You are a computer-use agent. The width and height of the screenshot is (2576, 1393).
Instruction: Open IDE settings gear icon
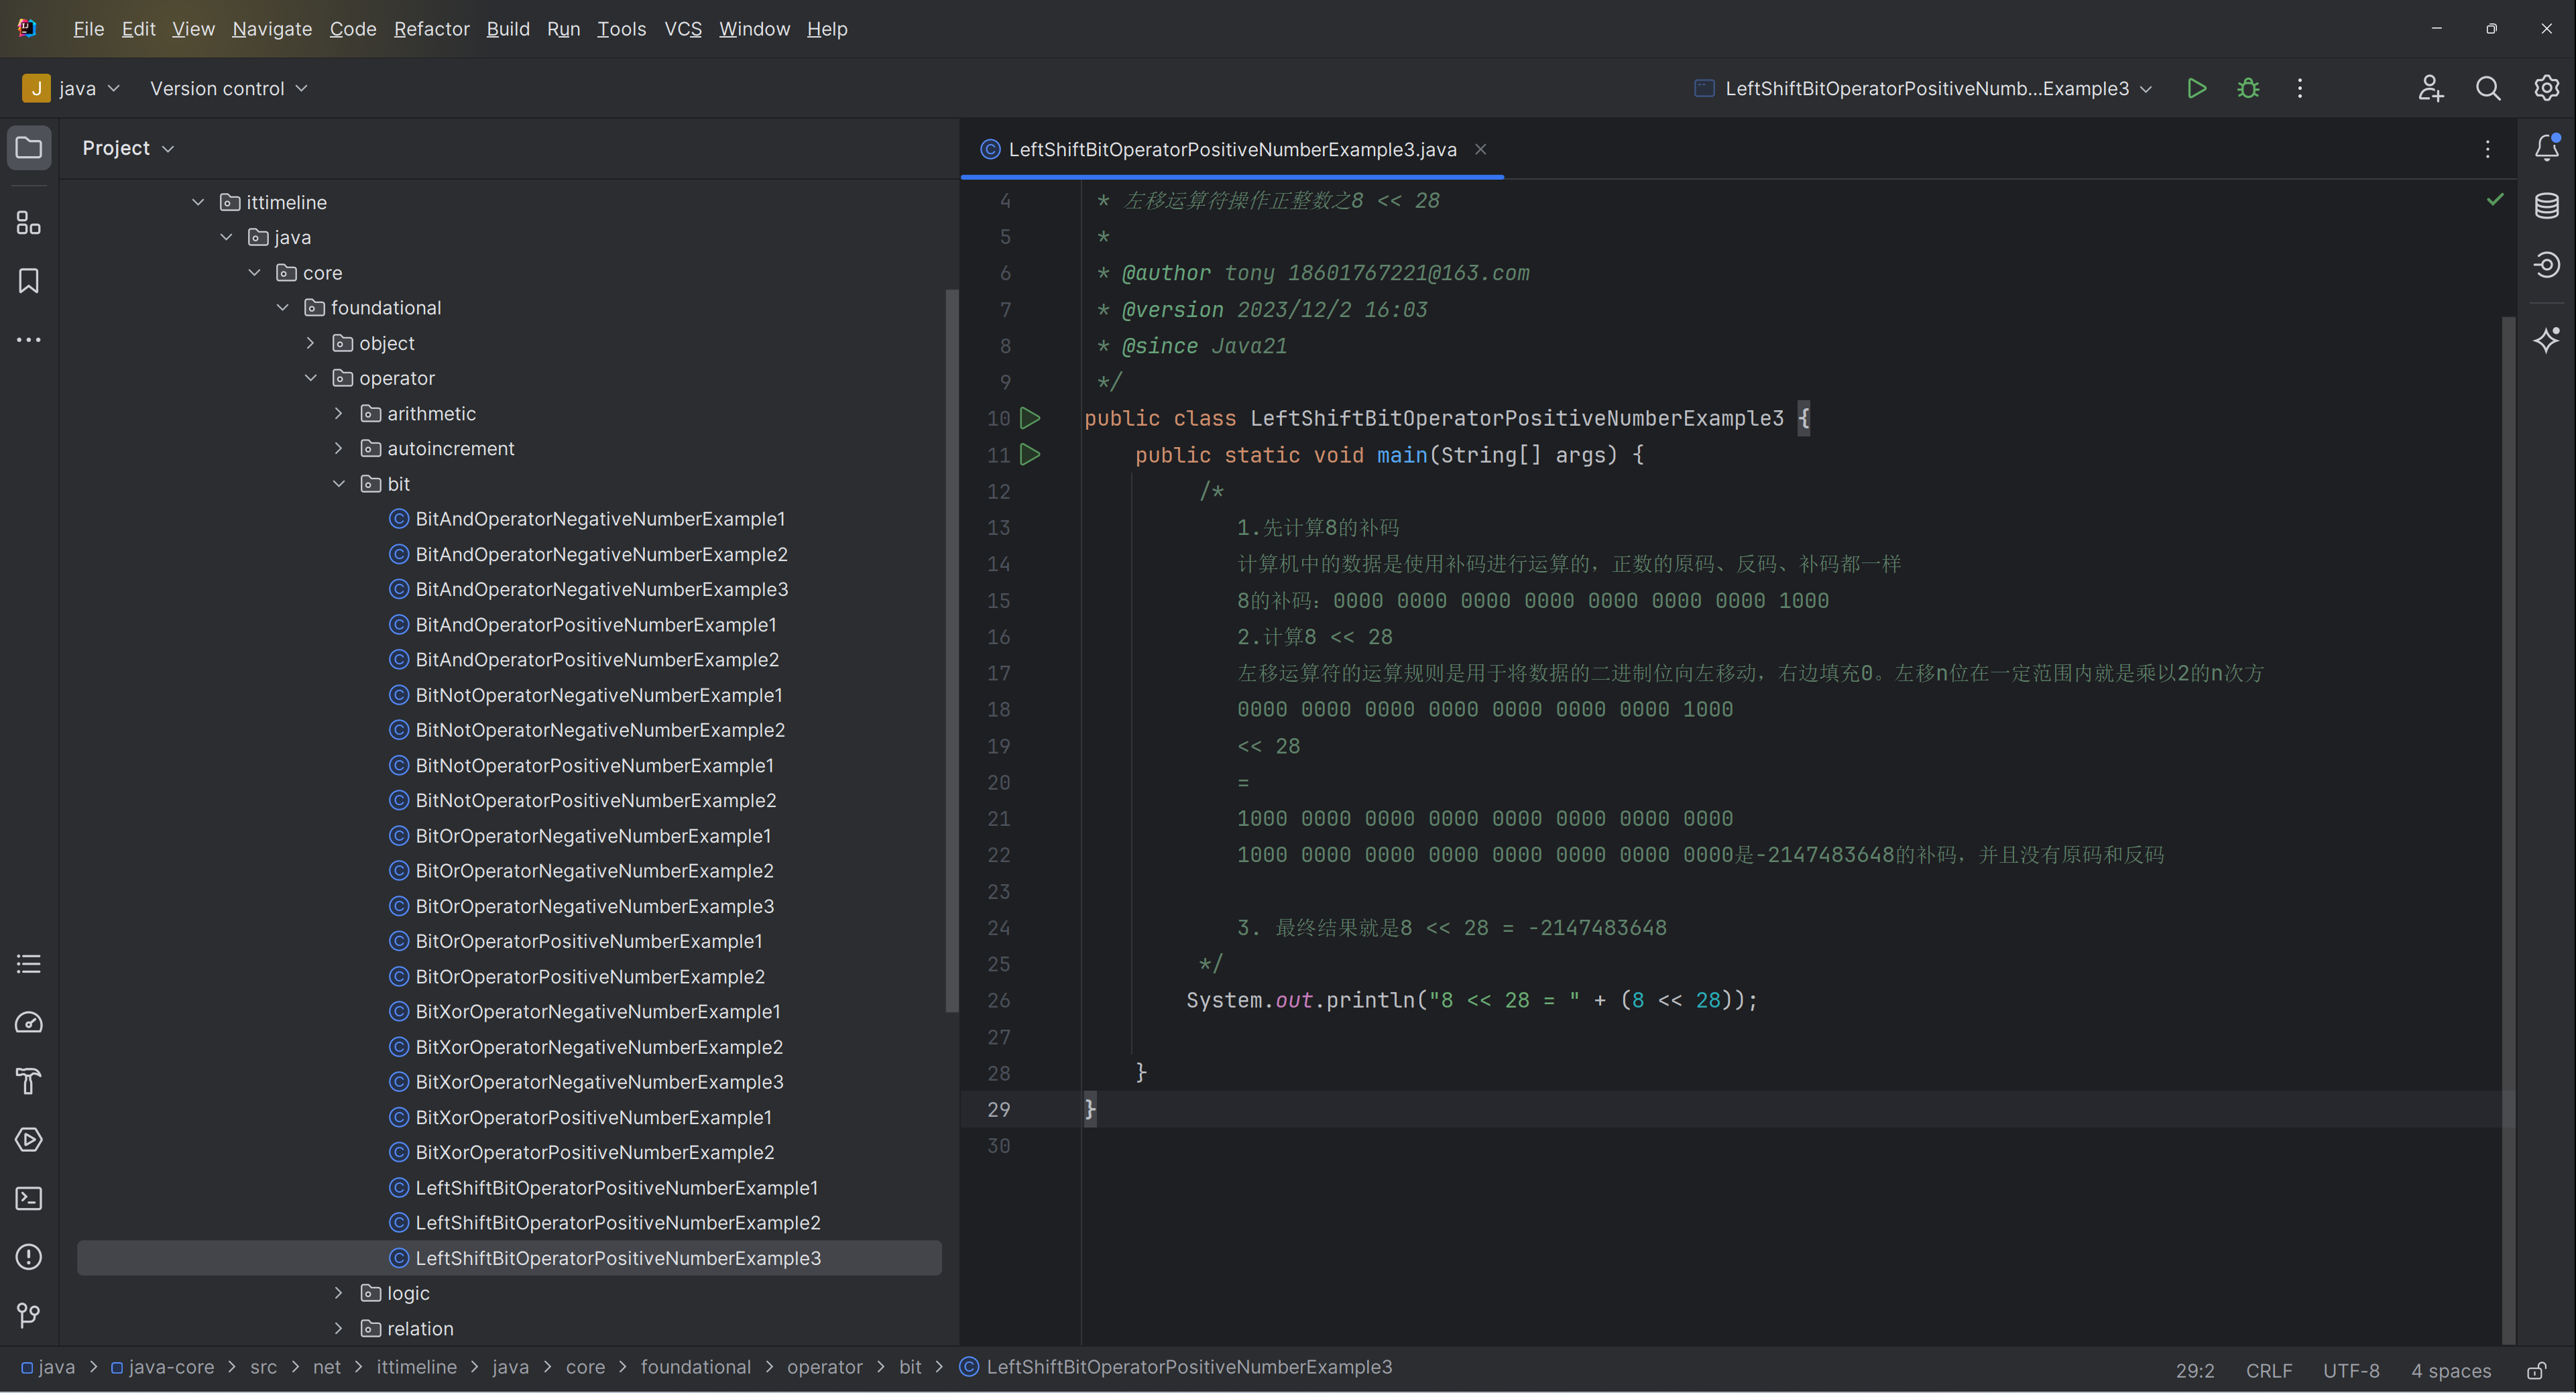pos(2546,88)
